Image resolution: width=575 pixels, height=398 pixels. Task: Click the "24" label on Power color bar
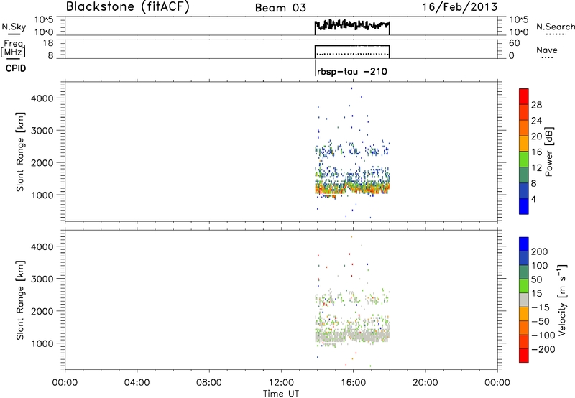tap(536, 121)
